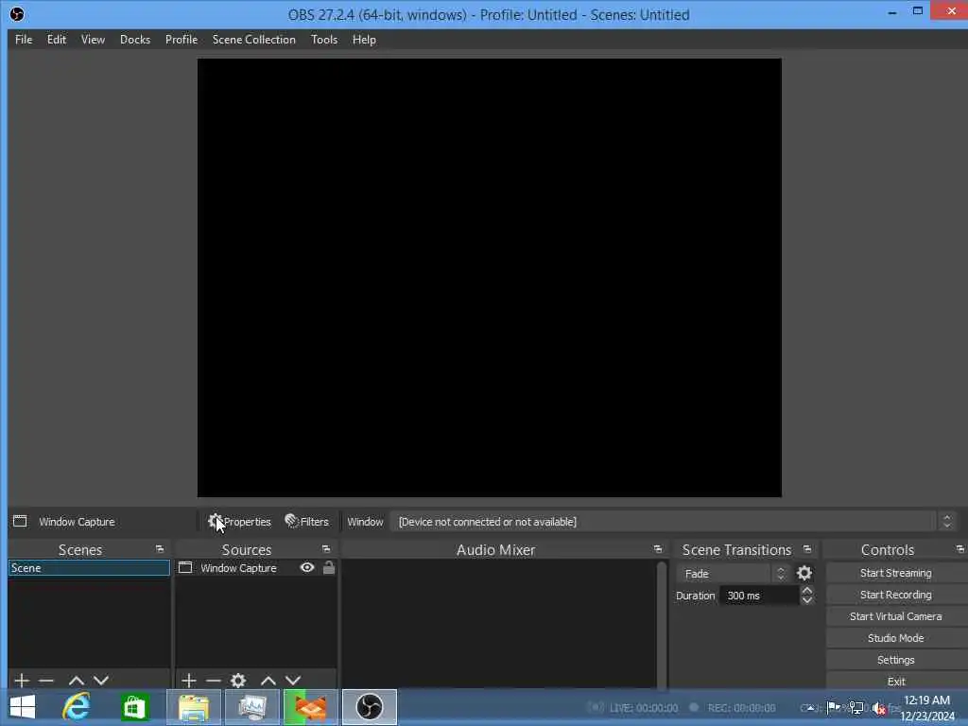Open the Tools menu
This screenshot has width=968, height=726.
tap(324, 40)
